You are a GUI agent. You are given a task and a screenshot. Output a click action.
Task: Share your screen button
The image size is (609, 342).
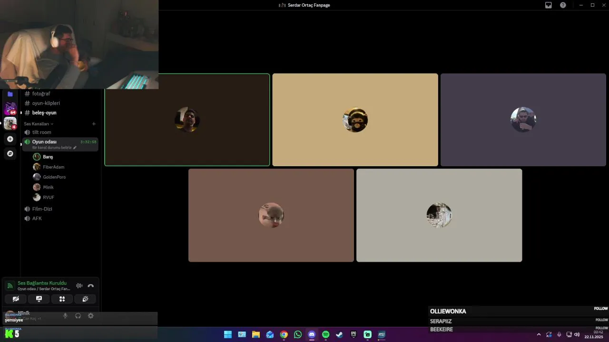click(39, 299)
